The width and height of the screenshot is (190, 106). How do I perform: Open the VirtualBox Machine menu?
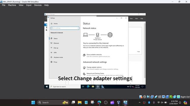tap(12, 5)
